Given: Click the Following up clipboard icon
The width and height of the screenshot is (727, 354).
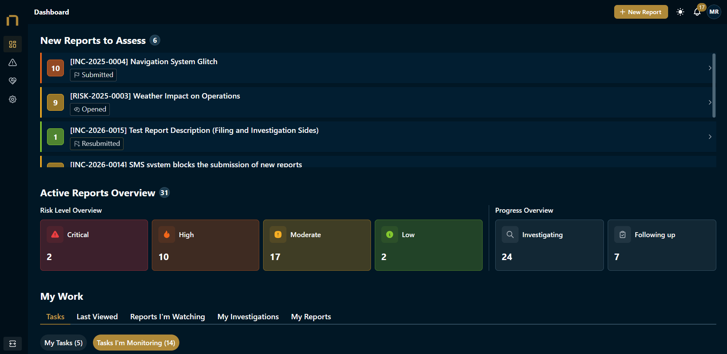Looking at the screenshot, I should [623, 234].
